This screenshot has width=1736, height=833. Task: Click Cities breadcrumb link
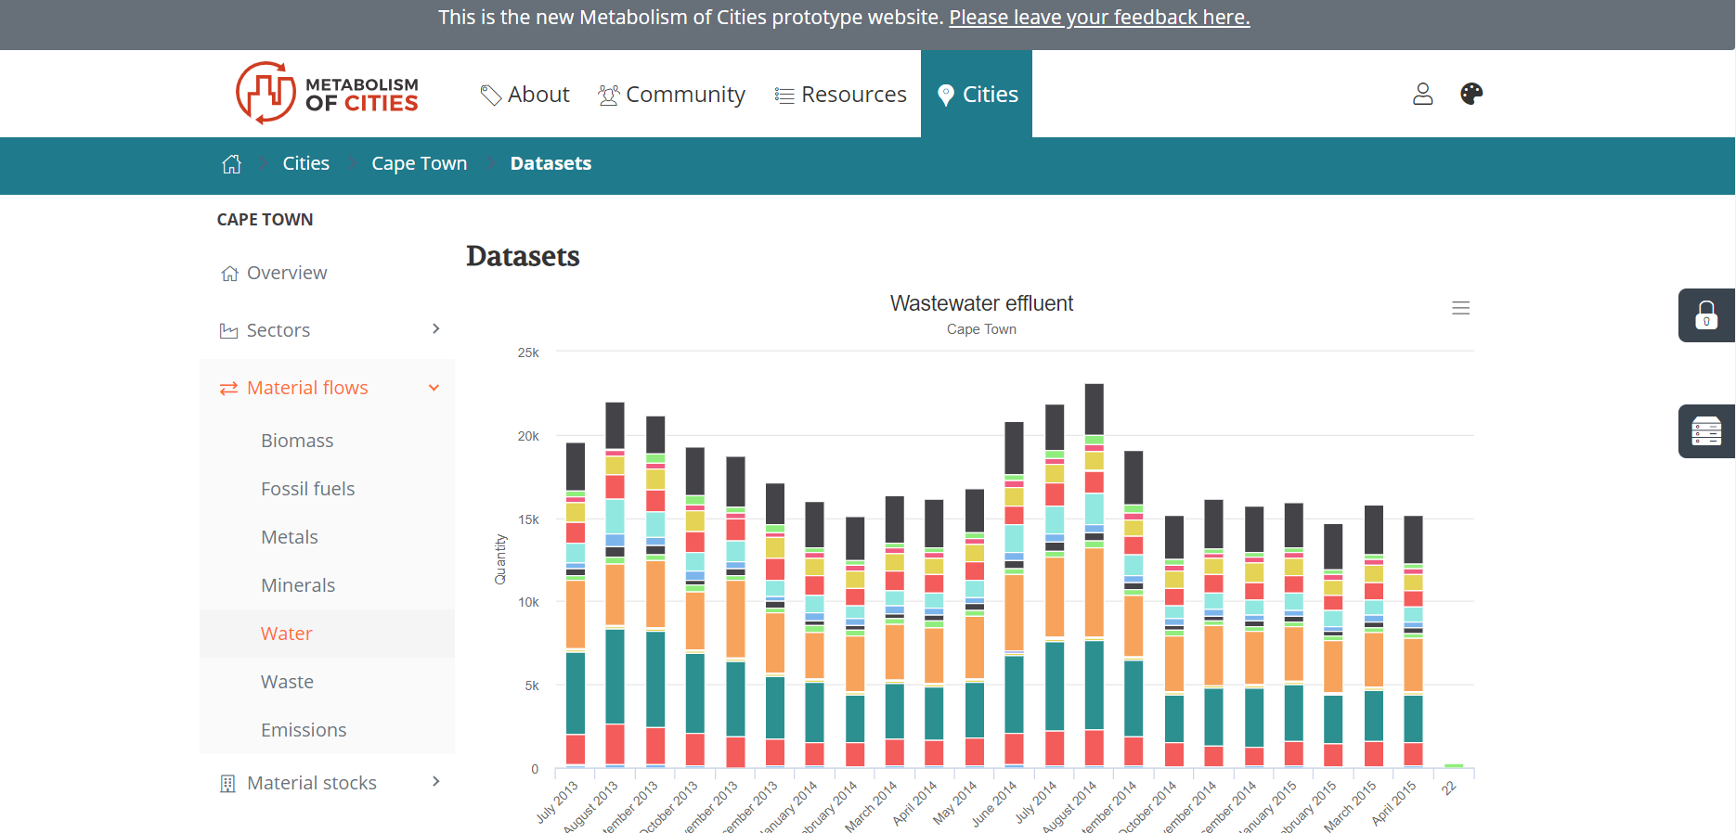pos(306,163)
